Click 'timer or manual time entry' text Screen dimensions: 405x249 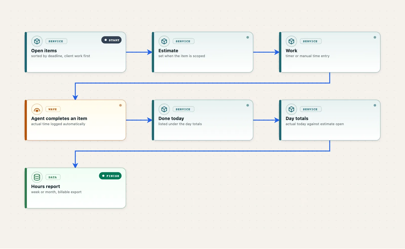pyautogui.click(x=308, y=56)
